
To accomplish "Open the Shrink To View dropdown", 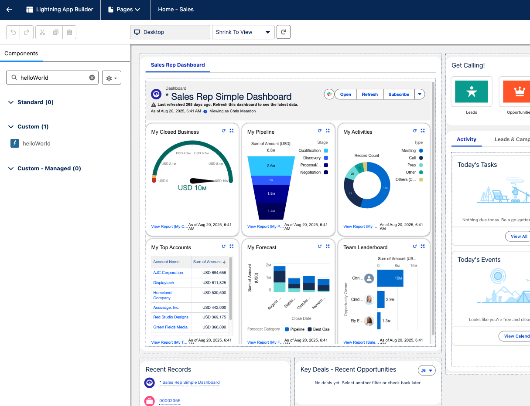I will (243, 32).
